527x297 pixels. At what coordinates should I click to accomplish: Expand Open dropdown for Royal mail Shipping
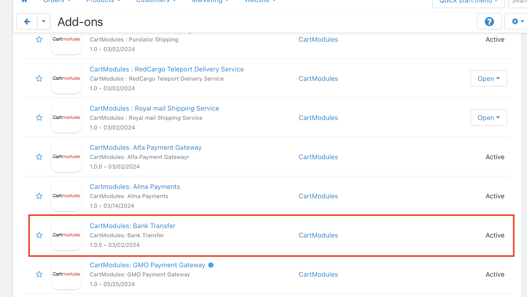[489, 117]
